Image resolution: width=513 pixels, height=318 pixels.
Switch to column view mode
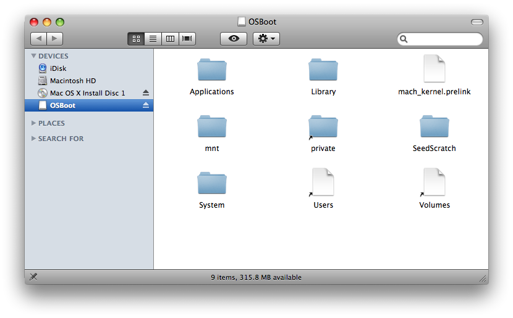click(170, 39)
